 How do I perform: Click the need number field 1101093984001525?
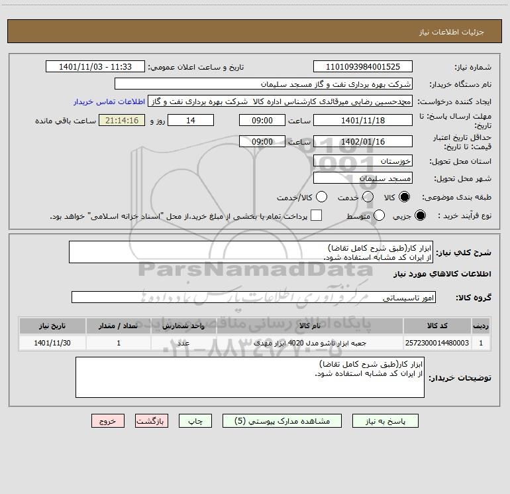pyautogui.click(x=363, y=67)
